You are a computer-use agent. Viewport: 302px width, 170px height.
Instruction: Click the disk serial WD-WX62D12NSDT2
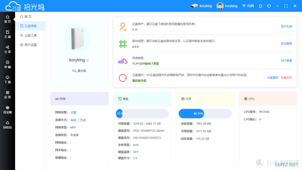coord(147,138)
